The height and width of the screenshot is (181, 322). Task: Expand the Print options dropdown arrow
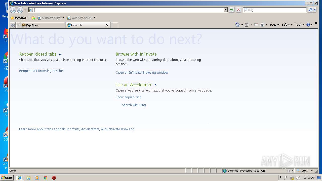tap(267, 25)
